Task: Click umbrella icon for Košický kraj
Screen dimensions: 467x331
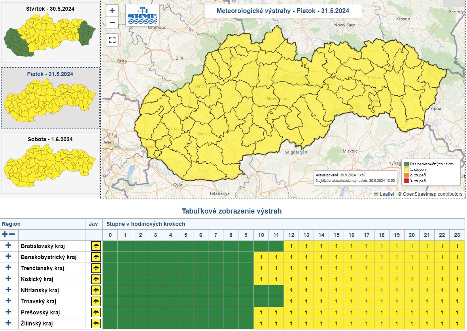Action: click(96, 280)
